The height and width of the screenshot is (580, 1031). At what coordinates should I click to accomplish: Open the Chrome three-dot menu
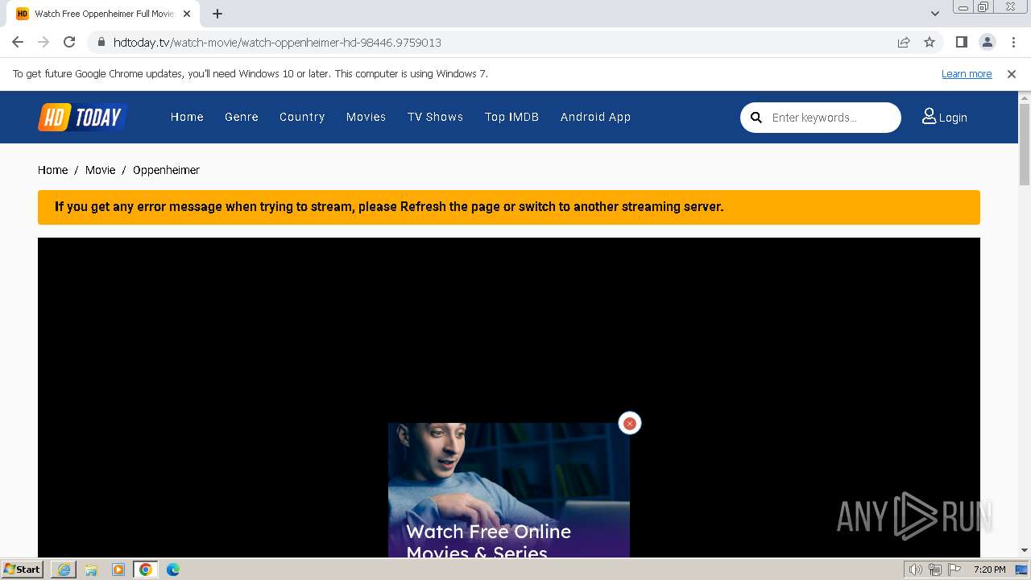1013,42
